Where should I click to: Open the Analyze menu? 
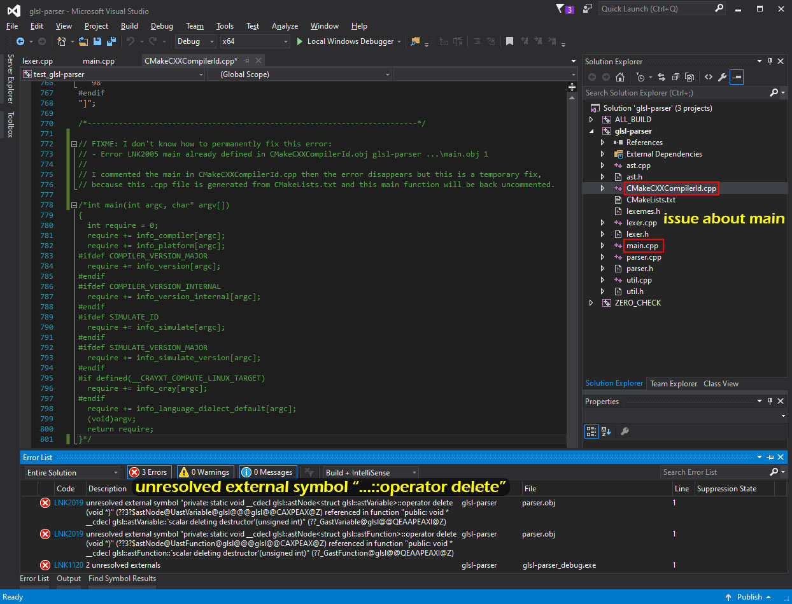click(285, 26)
